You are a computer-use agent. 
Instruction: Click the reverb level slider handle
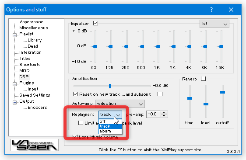pyautogui.click(x=206, y=104)
